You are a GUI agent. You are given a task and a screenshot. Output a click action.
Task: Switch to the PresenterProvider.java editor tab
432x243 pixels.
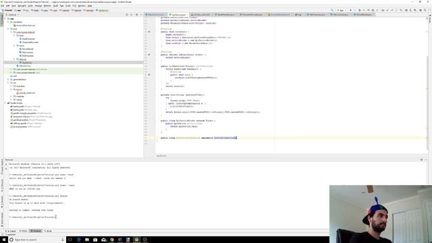(x=252, y=15)
